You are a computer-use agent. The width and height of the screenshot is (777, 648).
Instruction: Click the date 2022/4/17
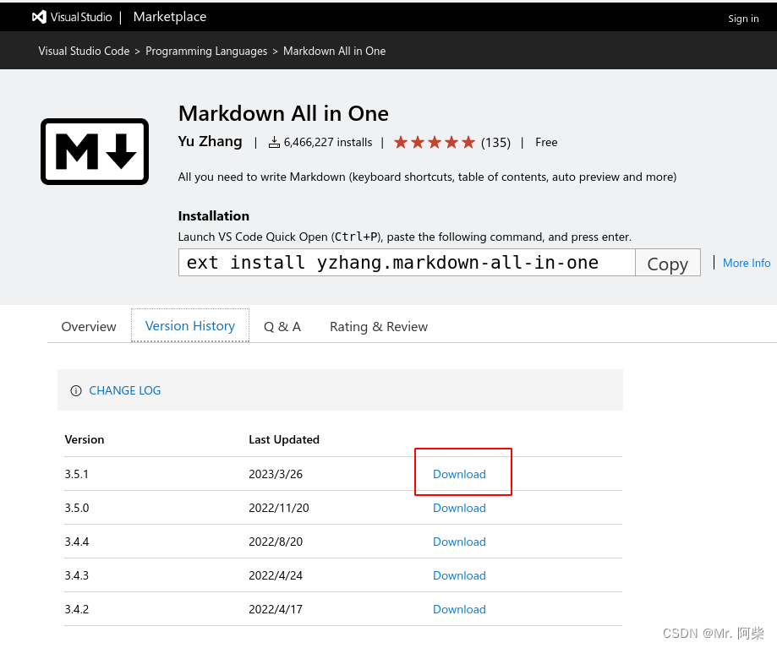click(276, 609)
